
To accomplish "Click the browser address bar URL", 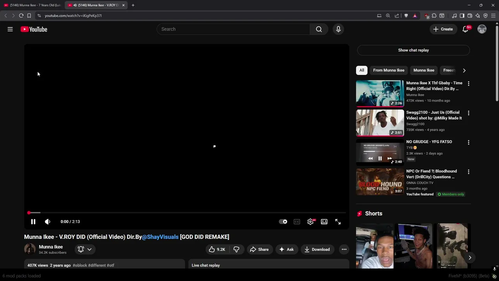I will [x=73, y=16].
